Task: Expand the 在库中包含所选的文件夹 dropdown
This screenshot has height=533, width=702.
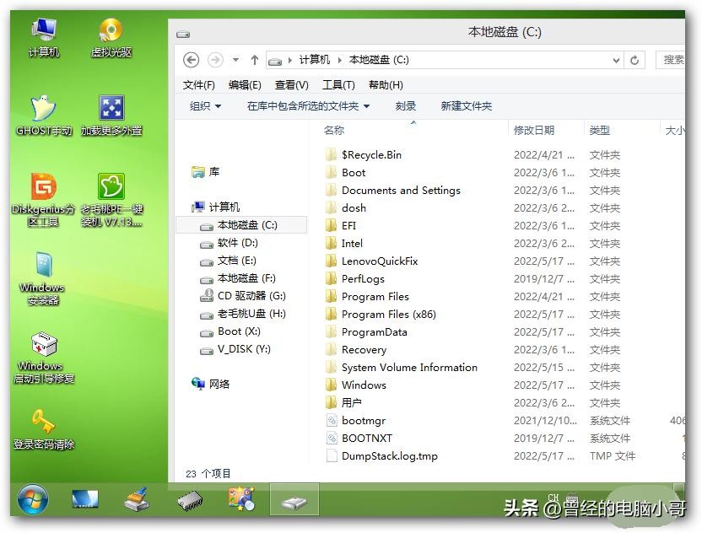Action: pyautogui.click(x=308, y=106)
